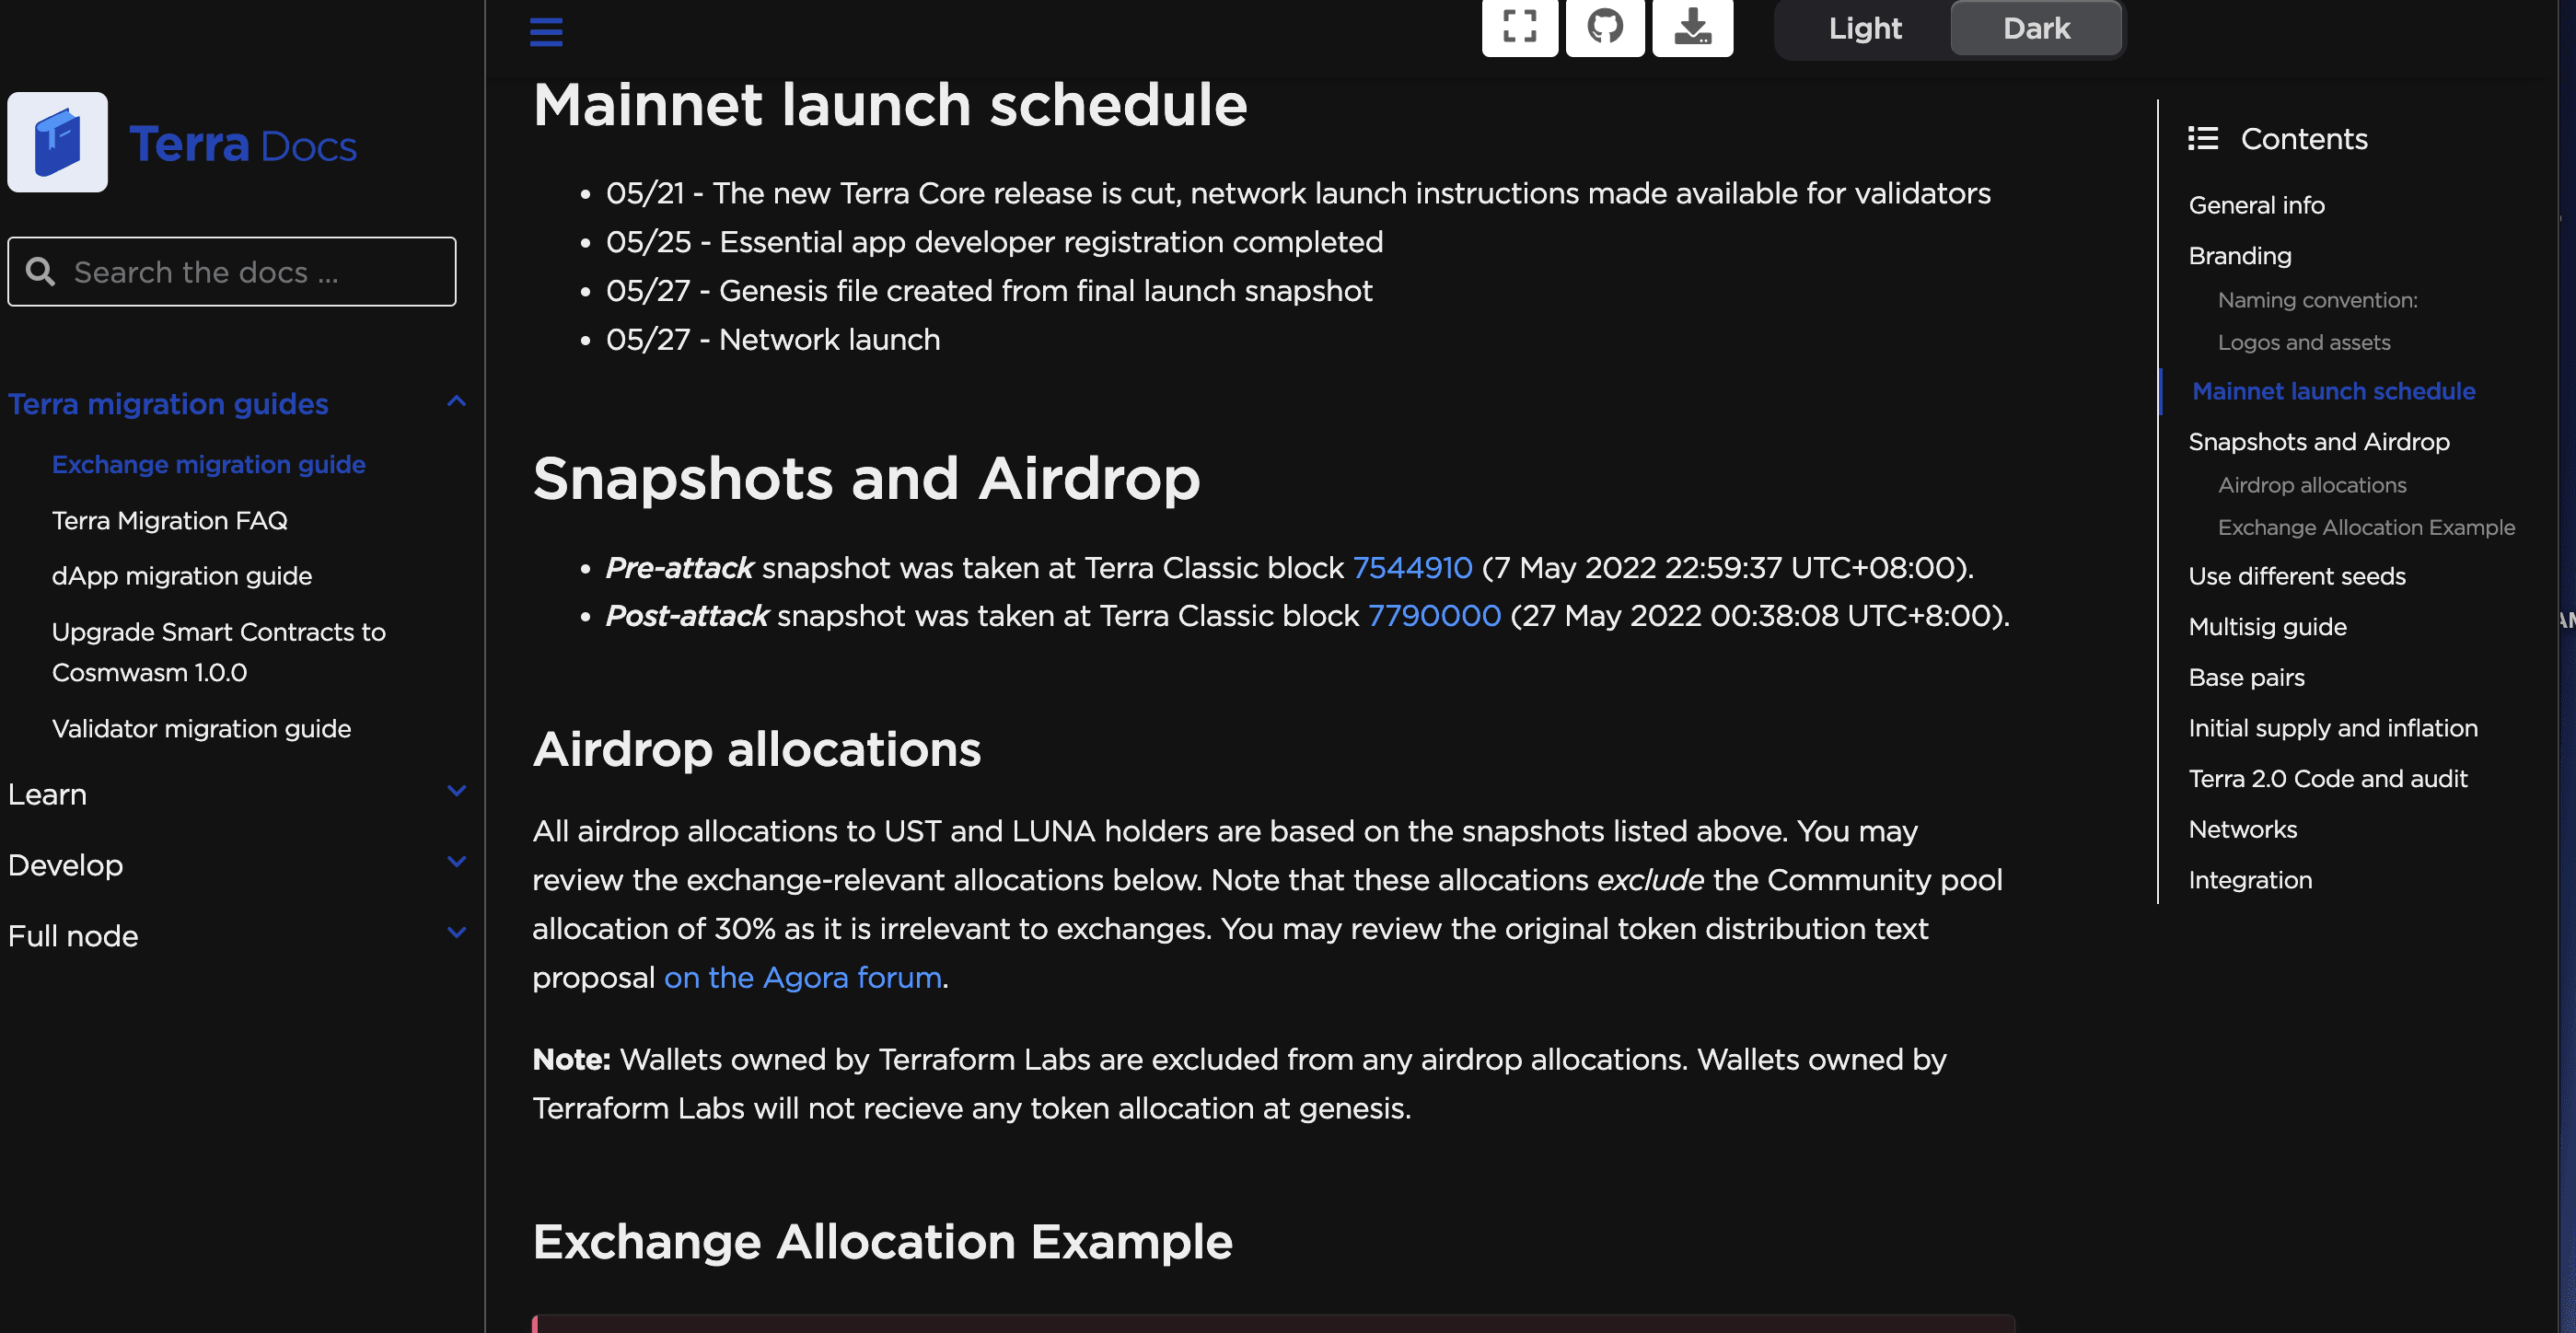Click the search magnifier icon
Viewport: 2576px width, 1333px height.
pyautogui.click(x=40, y=272)
